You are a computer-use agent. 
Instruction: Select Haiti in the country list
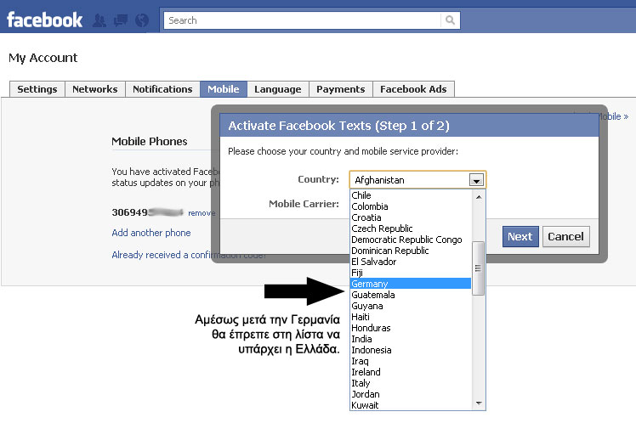pyautogui.click(x=411, y=317)
